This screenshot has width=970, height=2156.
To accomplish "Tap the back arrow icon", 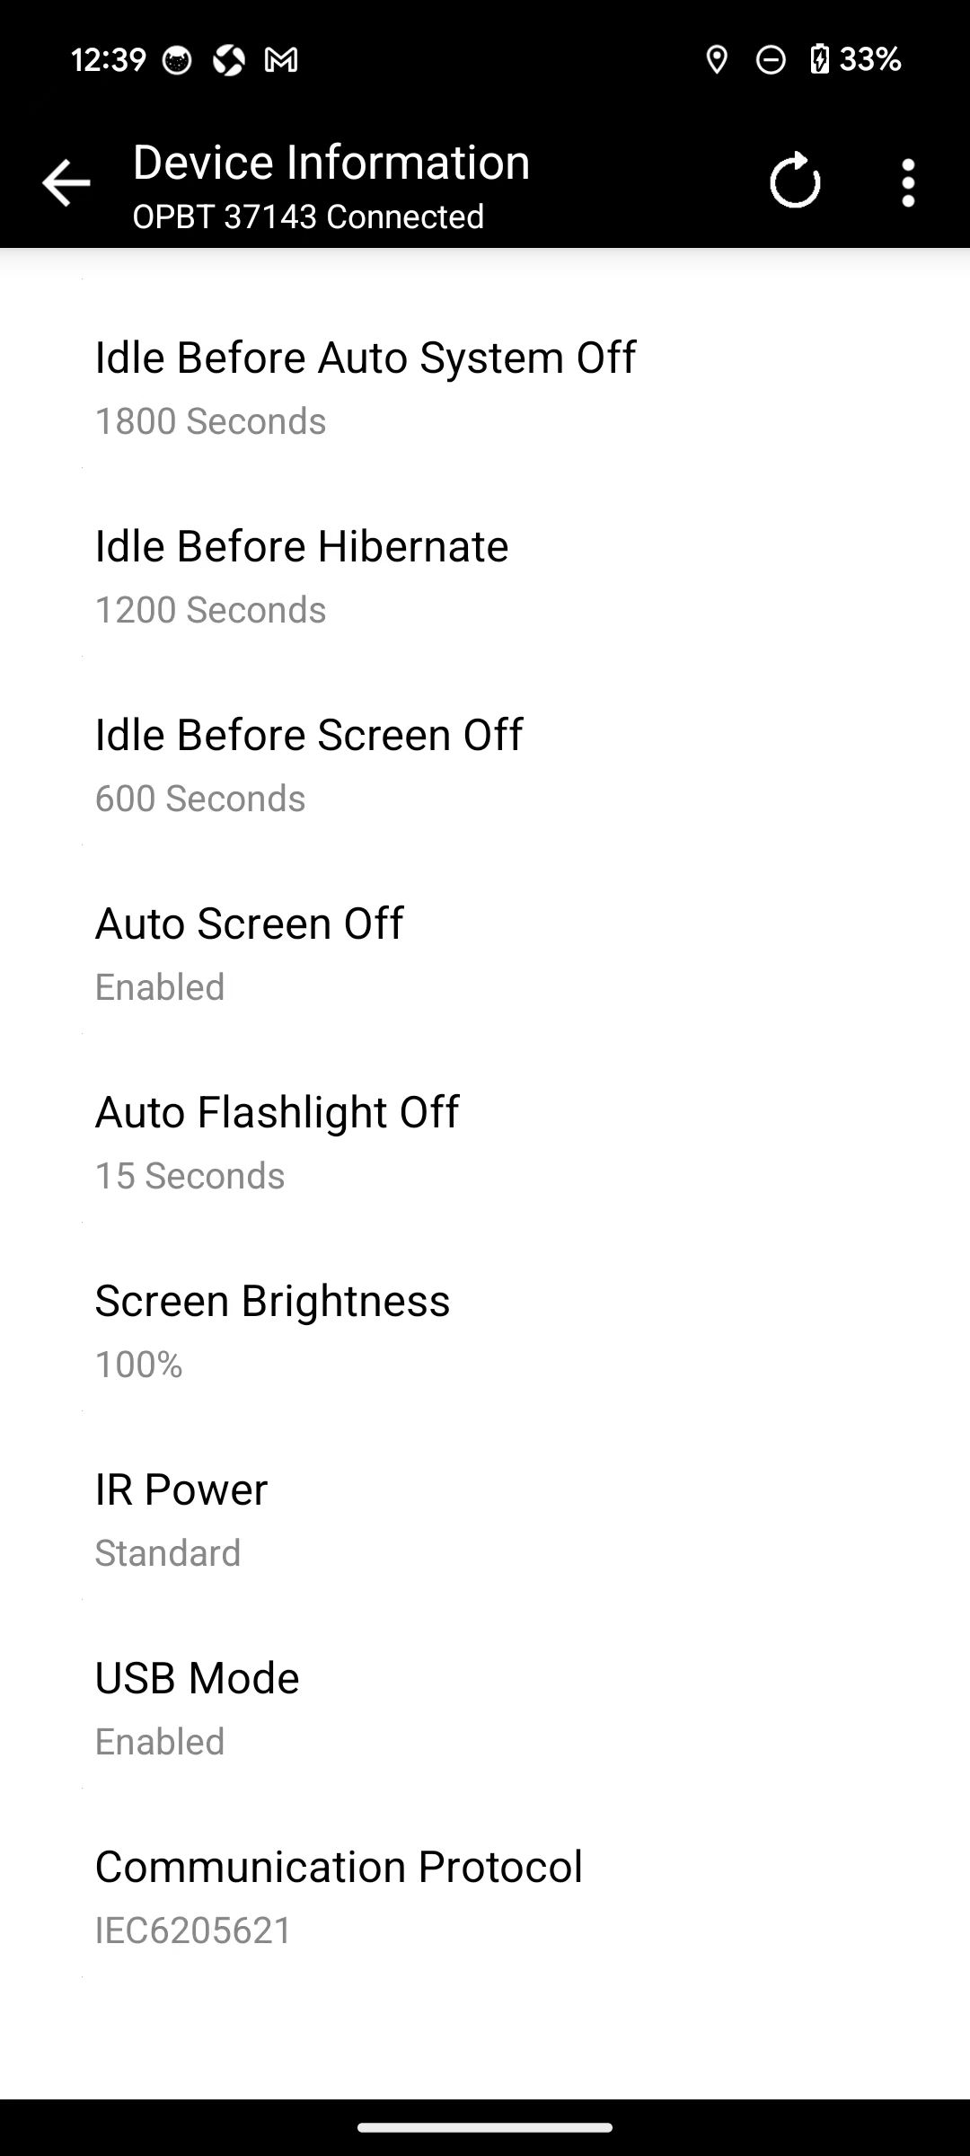I will pos(66,182).
